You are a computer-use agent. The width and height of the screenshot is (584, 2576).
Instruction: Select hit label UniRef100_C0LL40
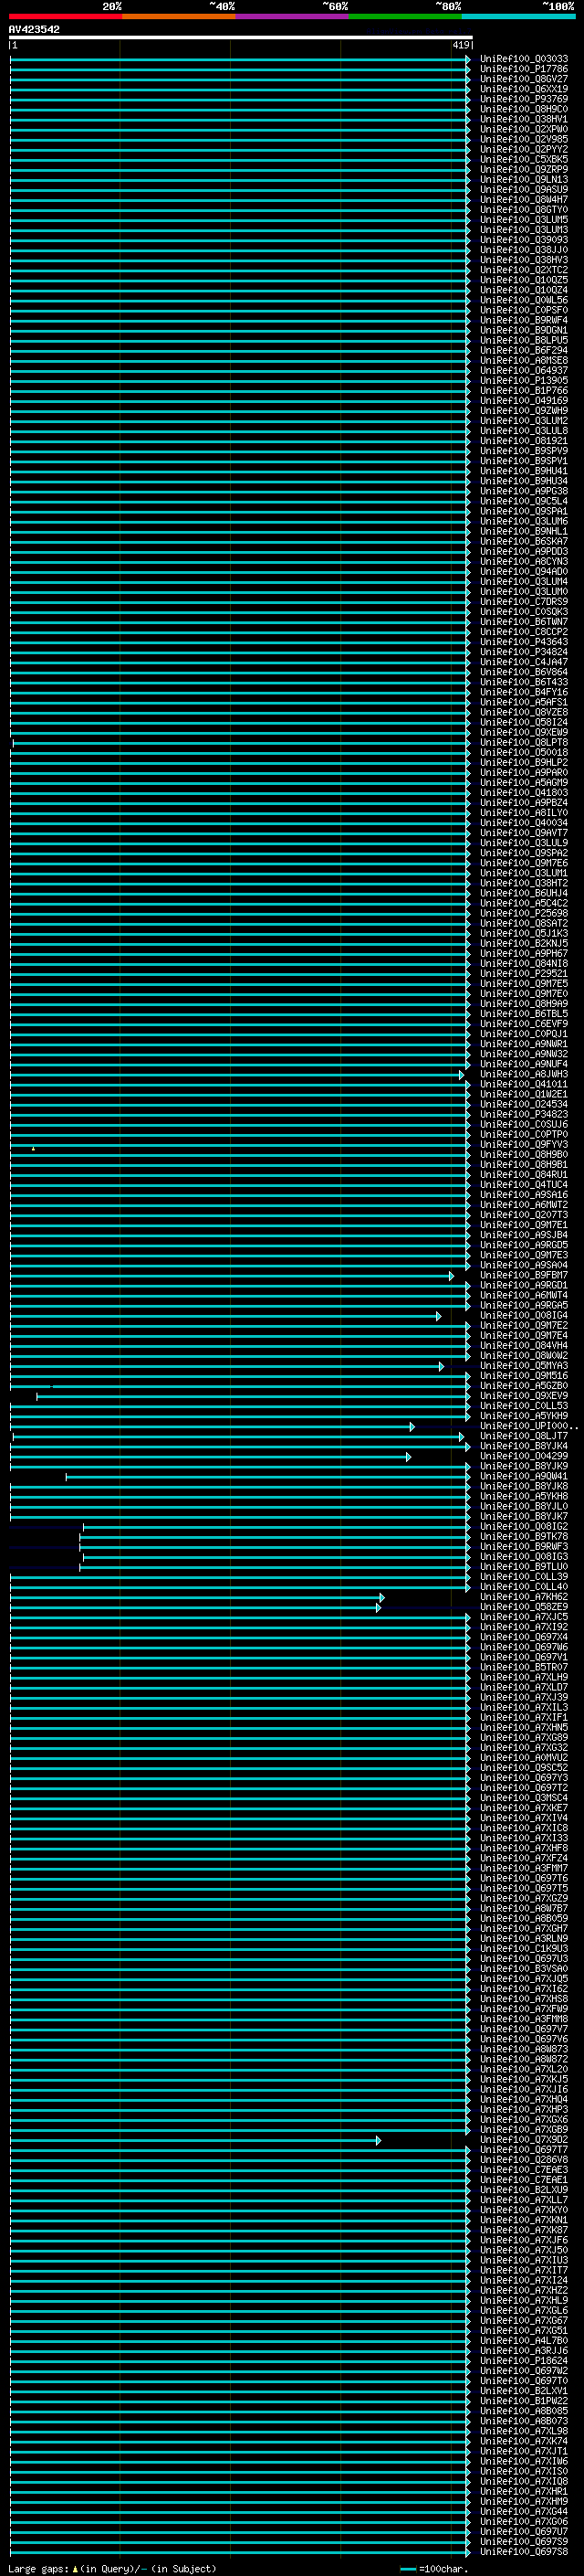point(524,1586)
